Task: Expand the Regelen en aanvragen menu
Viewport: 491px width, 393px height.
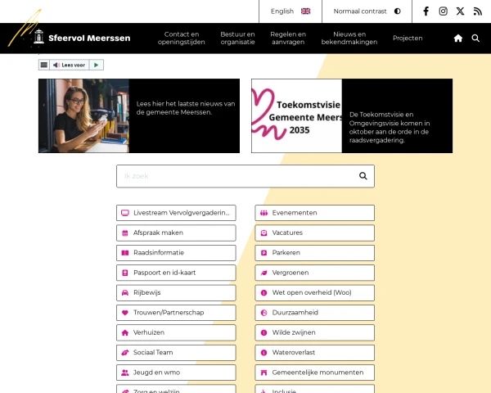Action: click(x=288, y=38)
